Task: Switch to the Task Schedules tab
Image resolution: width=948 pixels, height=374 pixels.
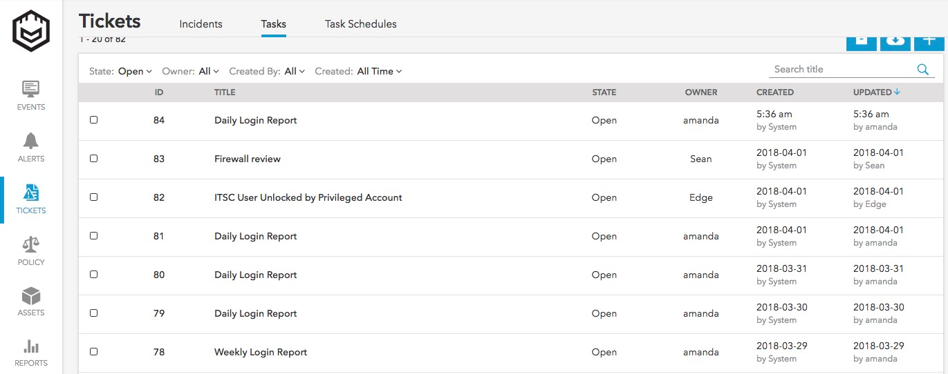Action: 360,24
